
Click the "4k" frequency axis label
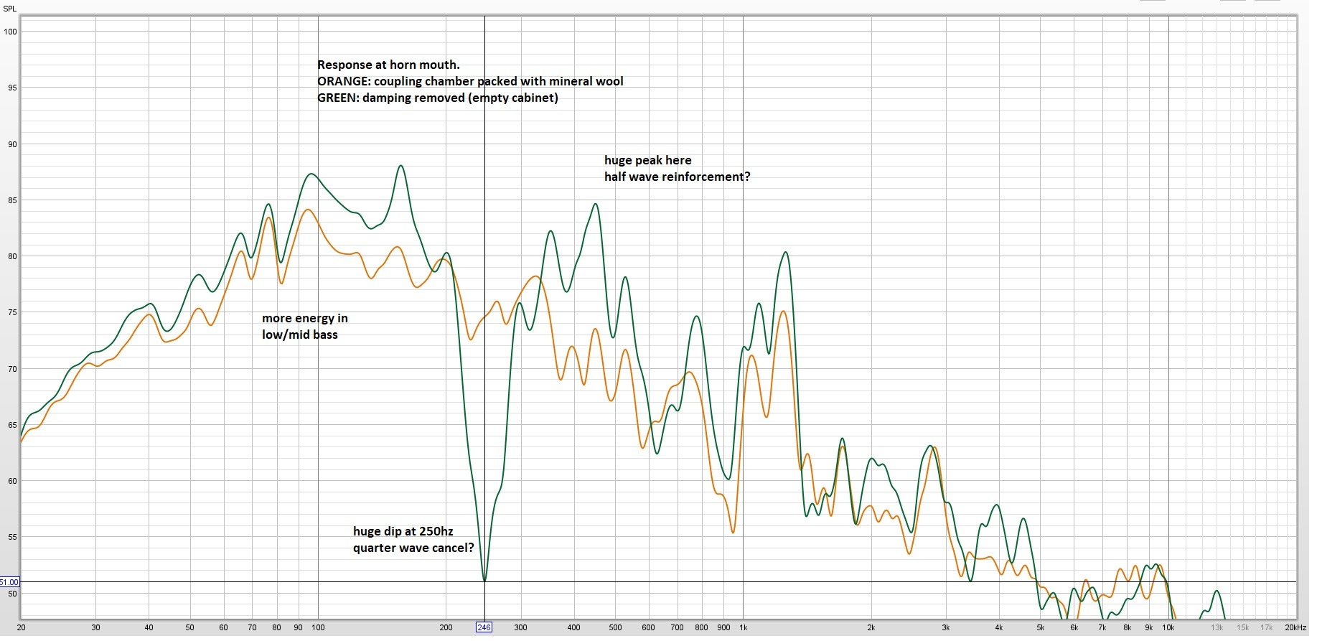[x=999, y=627]
